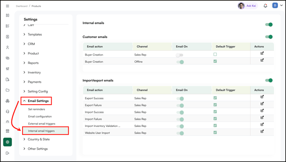This screenshot has height=162, width=286.
Task: Edit the Export Success row
Action: point(262,97)
